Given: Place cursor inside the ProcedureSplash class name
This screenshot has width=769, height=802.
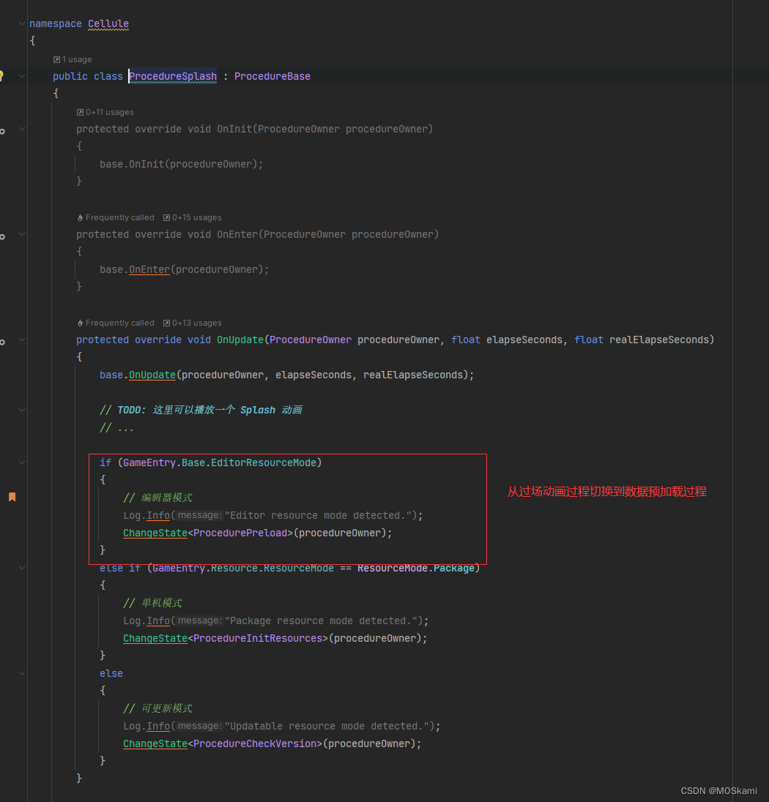Looking at the screenshot, I should [172, 76].
